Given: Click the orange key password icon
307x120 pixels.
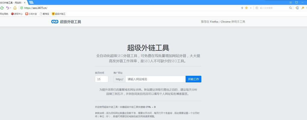Looking at the screenshot, I should 303,8.
